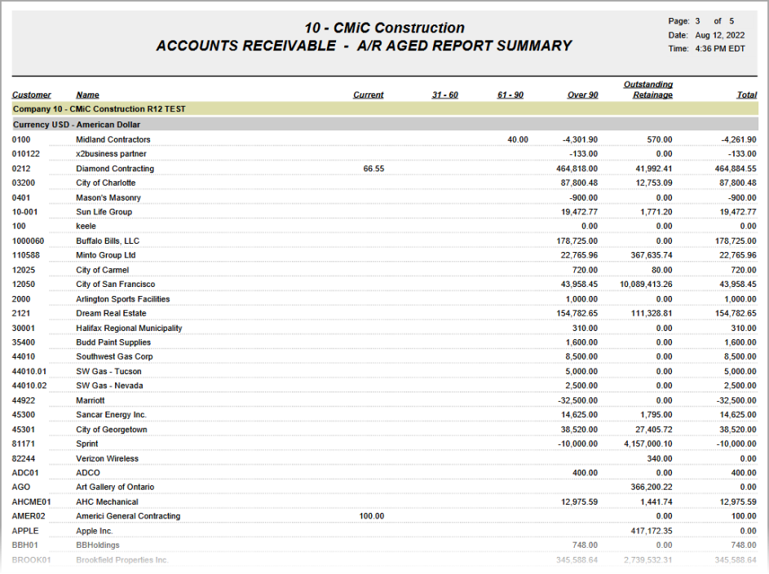Click the A/R Aged Report Summary title
The image size is (769, 574).
click(x=464, y=46)
